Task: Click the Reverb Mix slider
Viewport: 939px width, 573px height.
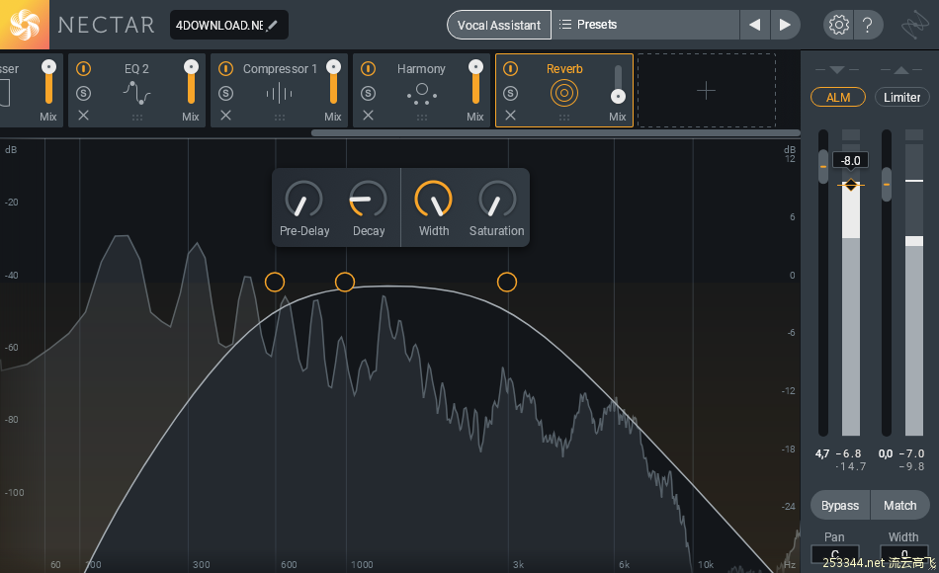Action: pyautogui.click(x=618, y=83)
